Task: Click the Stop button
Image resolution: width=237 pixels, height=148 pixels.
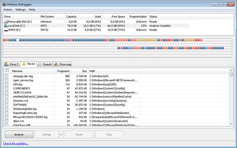Action: pyautogui.click(x=109, y=134)
